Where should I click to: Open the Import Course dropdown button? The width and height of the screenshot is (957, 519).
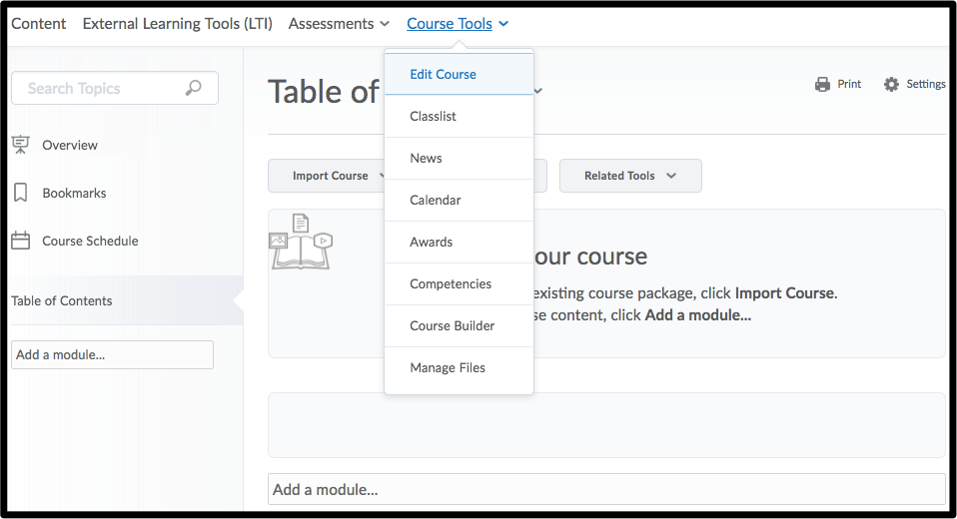click(331, 176)
